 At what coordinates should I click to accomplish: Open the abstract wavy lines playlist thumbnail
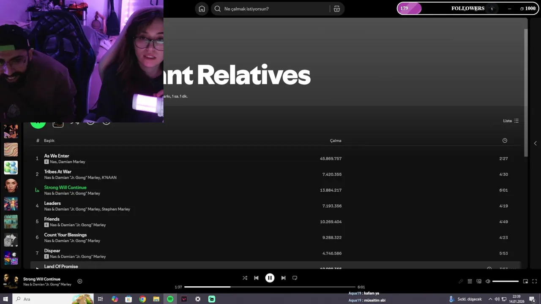[11, 149]
